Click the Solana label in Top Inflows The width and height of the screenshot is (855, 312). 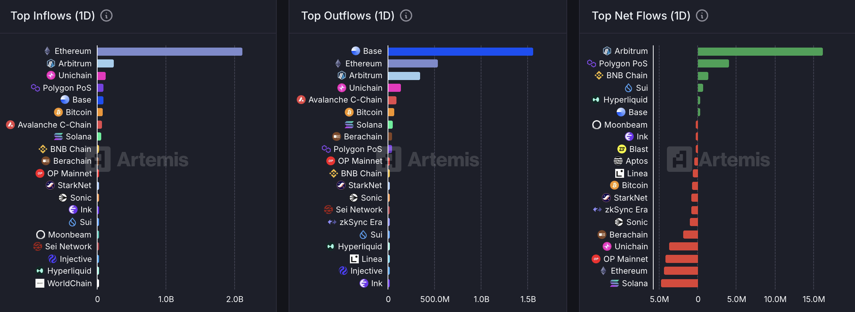tap(79, 136)
